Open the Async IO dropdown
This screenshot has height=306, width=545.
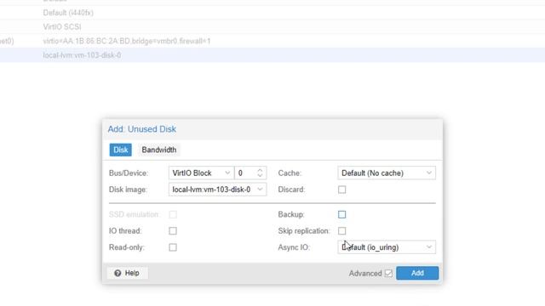[x=387, y=247]
